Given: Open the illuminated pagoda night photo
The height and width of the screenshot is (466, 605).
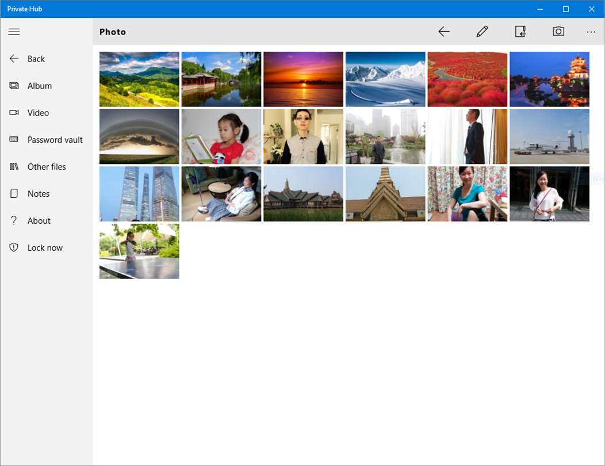Looking at the screenshot, I should [x=549, y=79].
